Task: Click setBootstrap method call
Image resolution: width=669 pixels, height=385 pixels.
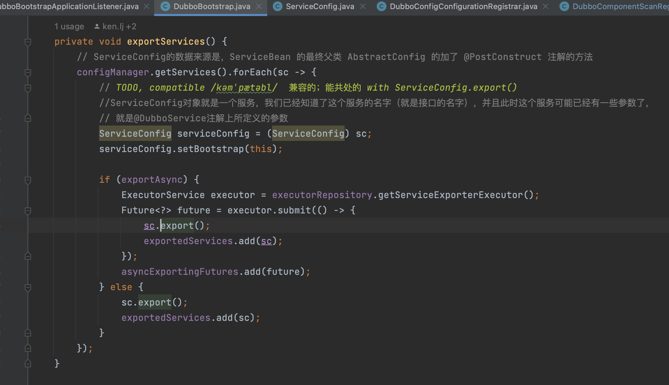Action: pos(210,149)
